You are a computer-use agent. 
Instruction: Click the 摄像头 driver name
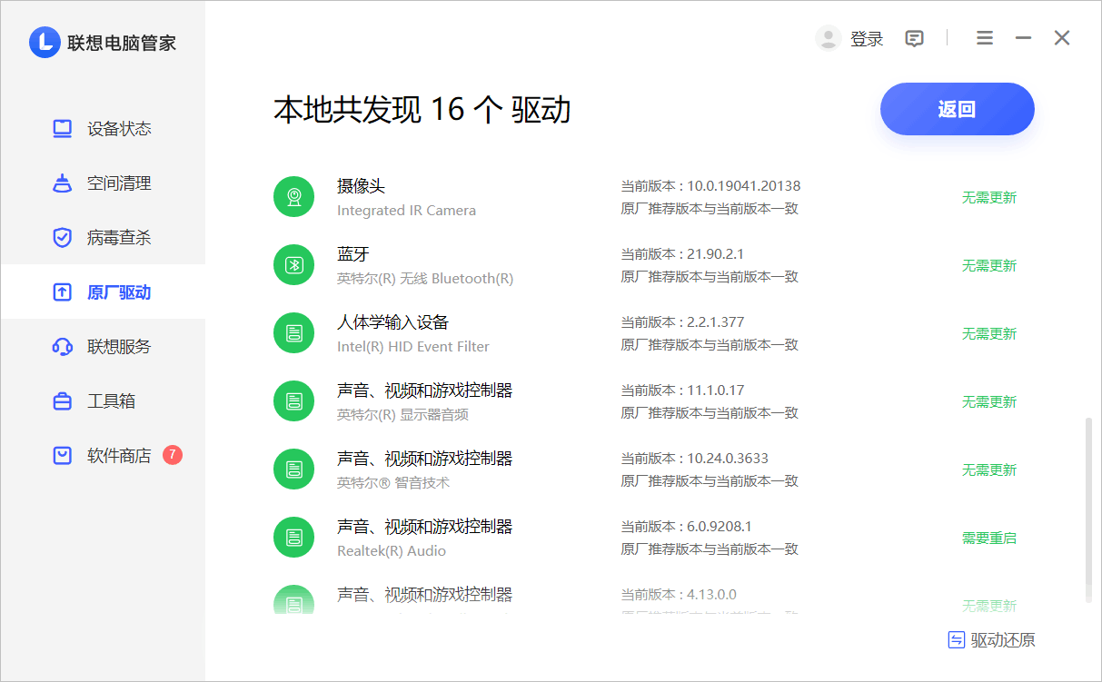click(x=361, y=186)
